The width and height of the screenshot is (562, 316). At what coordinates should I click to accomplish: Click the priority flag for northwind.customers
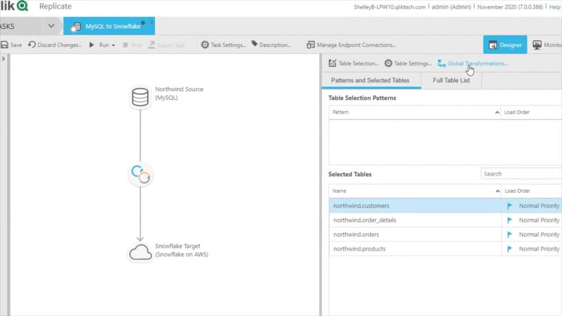(510, 206)
